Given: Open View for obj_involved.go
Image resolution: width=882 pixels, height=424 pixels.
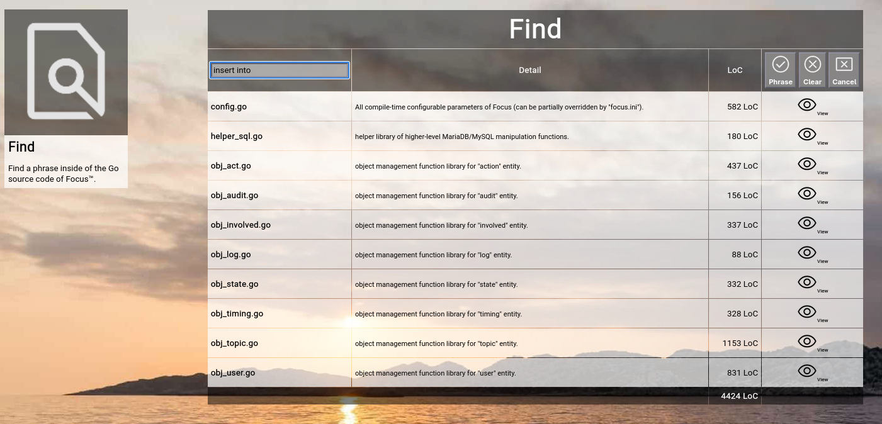Looking at the screenshot, I should coord(807,223).
